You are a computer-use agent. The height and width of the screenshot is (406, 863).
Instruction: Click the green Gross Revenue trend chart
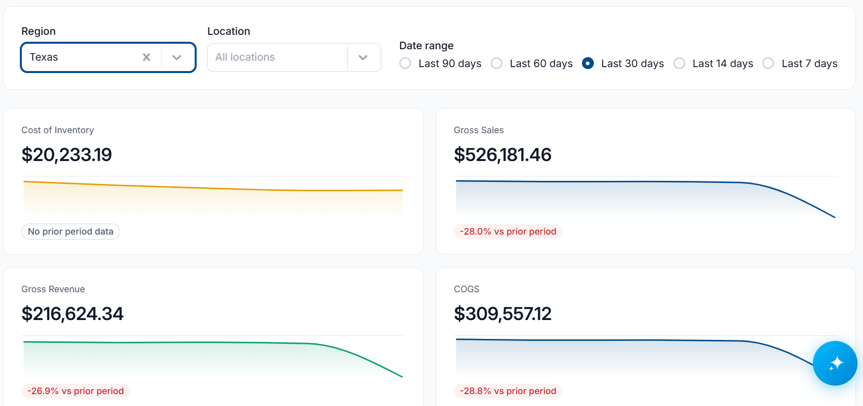tap(213, 359)
